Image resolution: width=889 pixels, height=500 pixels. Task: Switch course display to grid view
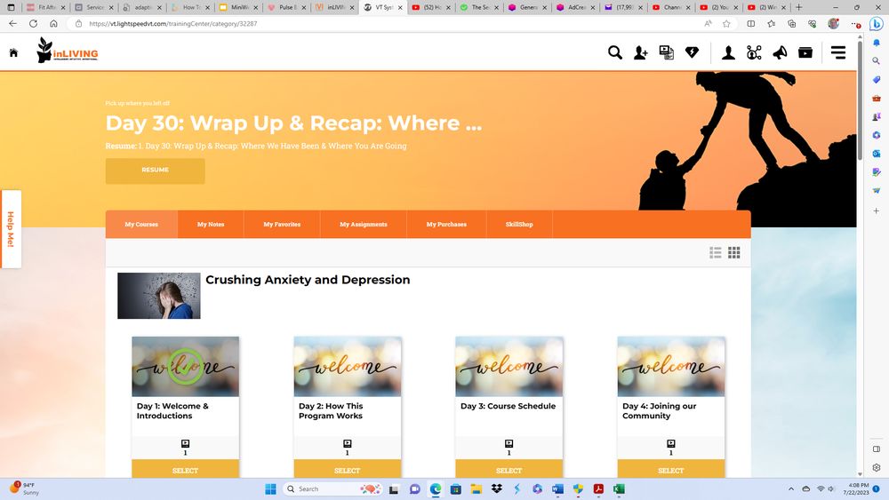[x=734, y=253]
